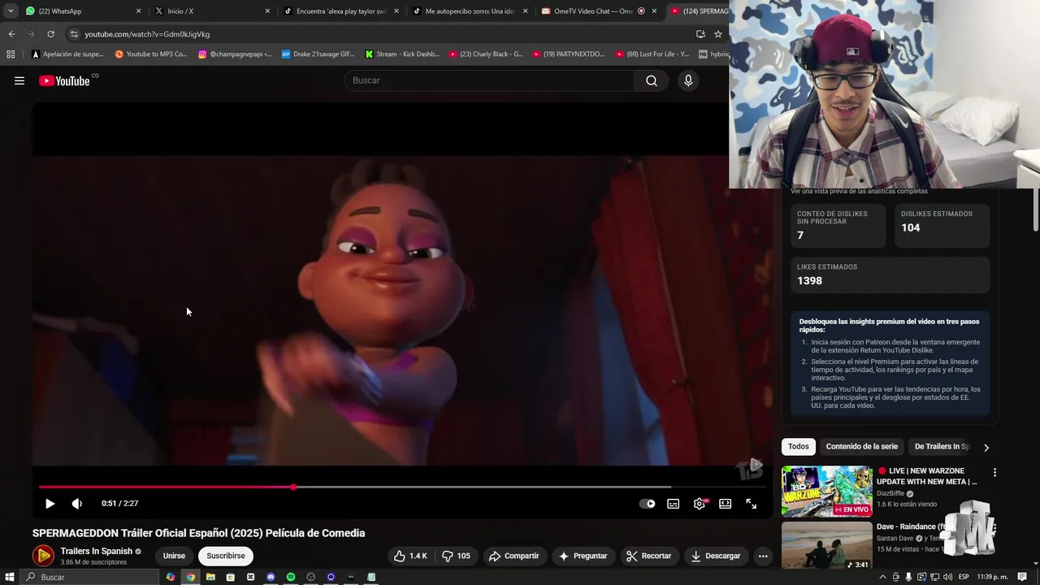Screen dimensions: 1040x585
Task: Toggle autoplay switch in player
Action: 648,504
